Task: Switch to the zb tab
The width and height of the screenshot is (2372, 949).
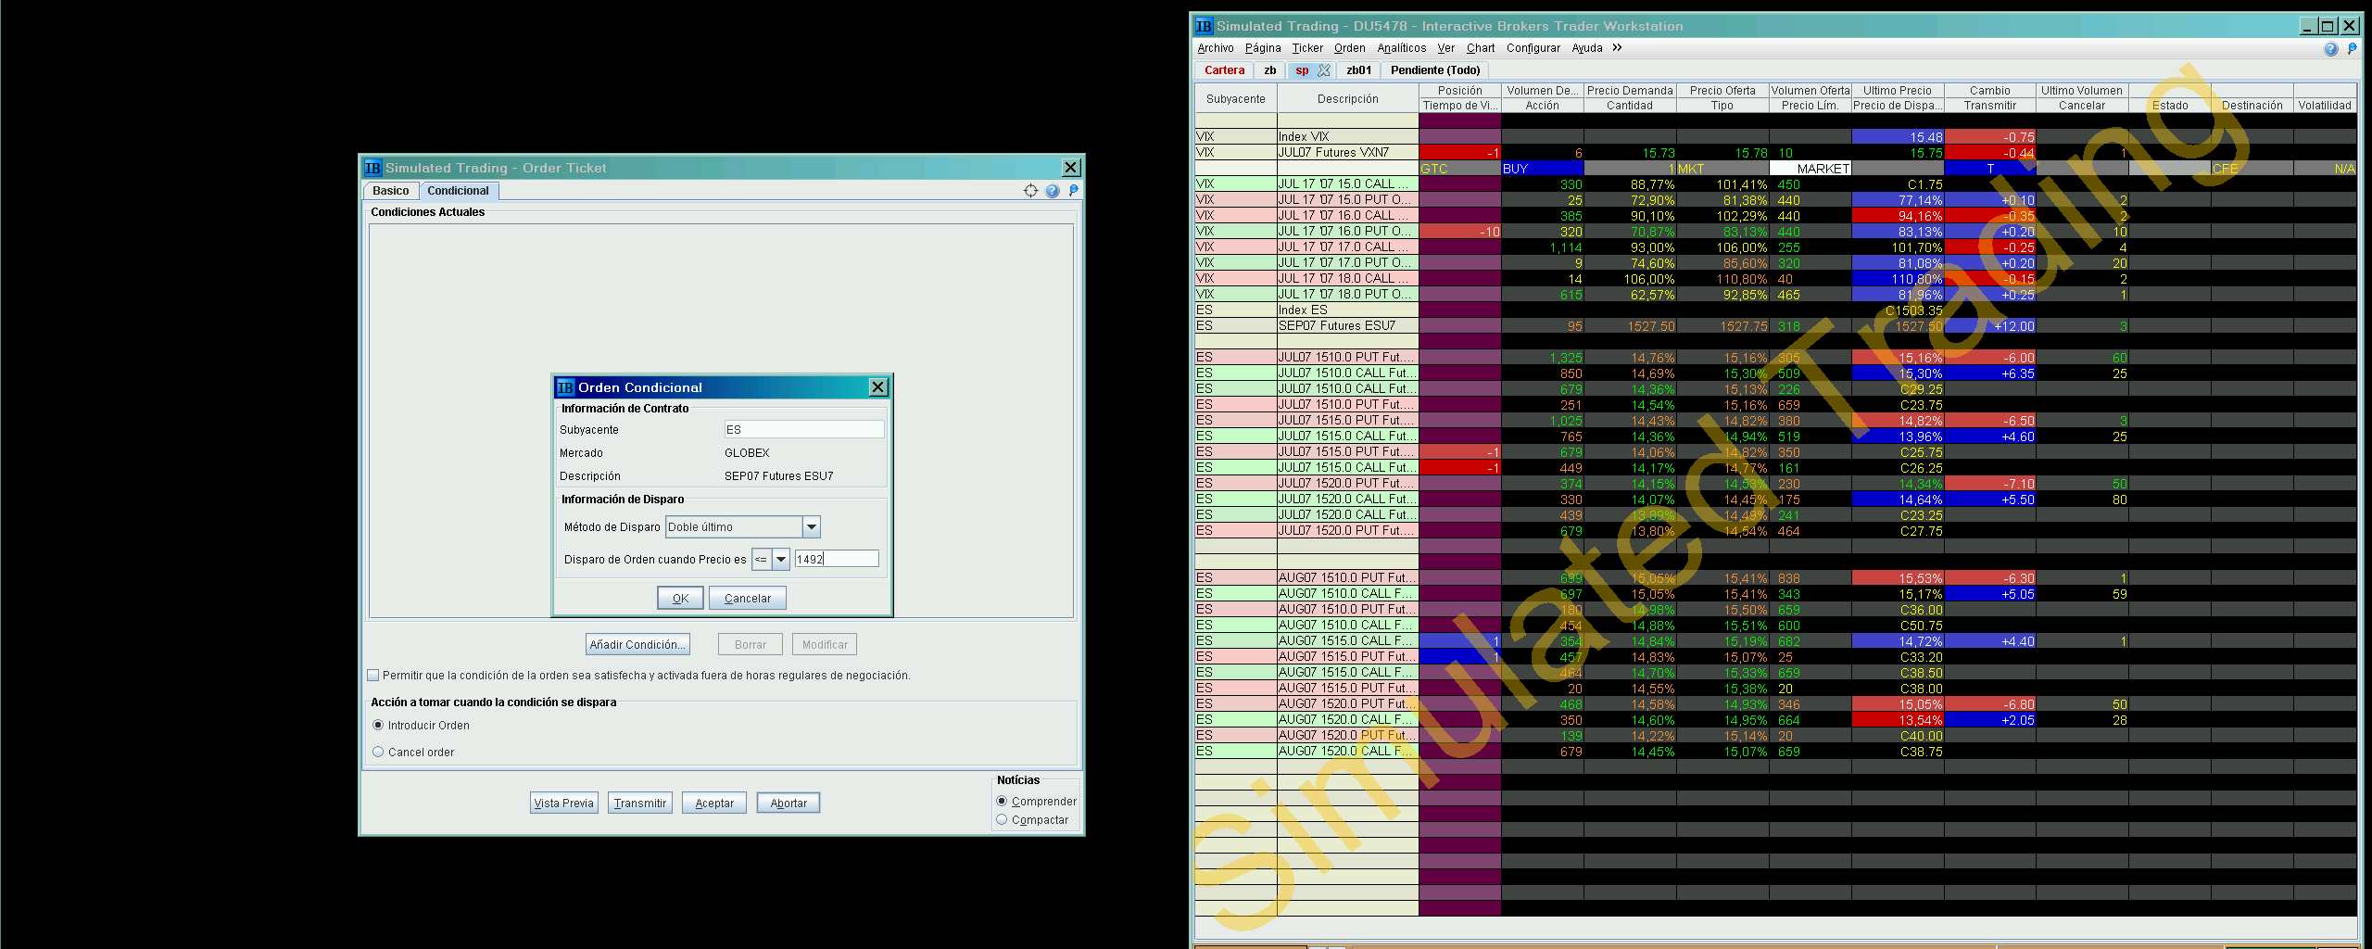Action: tap(1270, 70)
